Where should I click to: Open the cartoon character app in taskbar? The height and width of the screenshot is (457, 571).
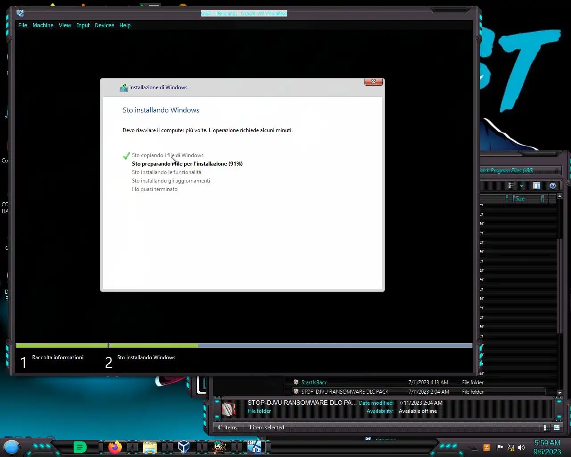219,447
